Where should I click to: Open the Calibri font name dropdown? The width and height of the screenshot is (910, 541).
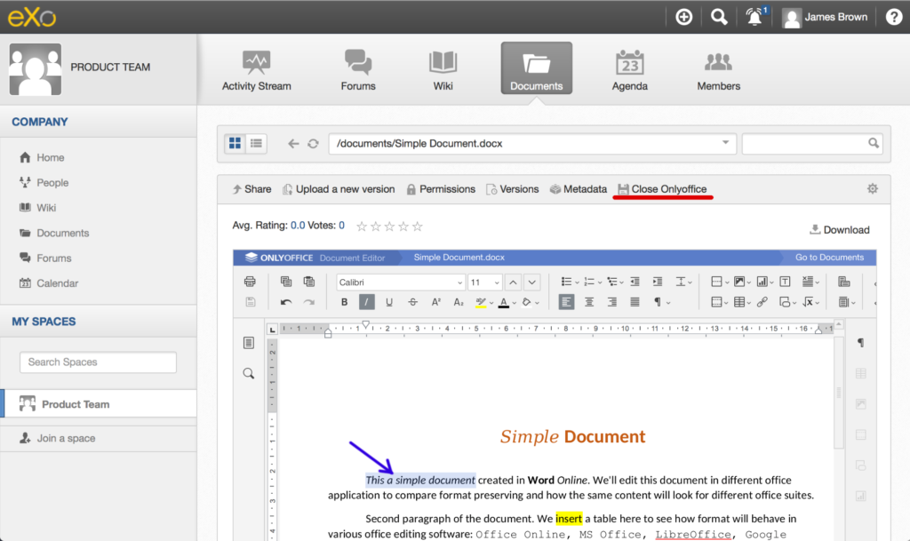coord(459,282)
